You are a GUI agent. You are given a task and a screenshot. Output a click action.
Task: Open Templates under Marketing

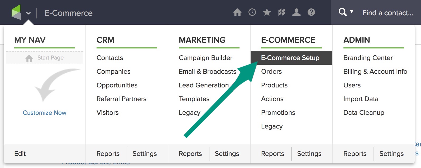(194, 99)
